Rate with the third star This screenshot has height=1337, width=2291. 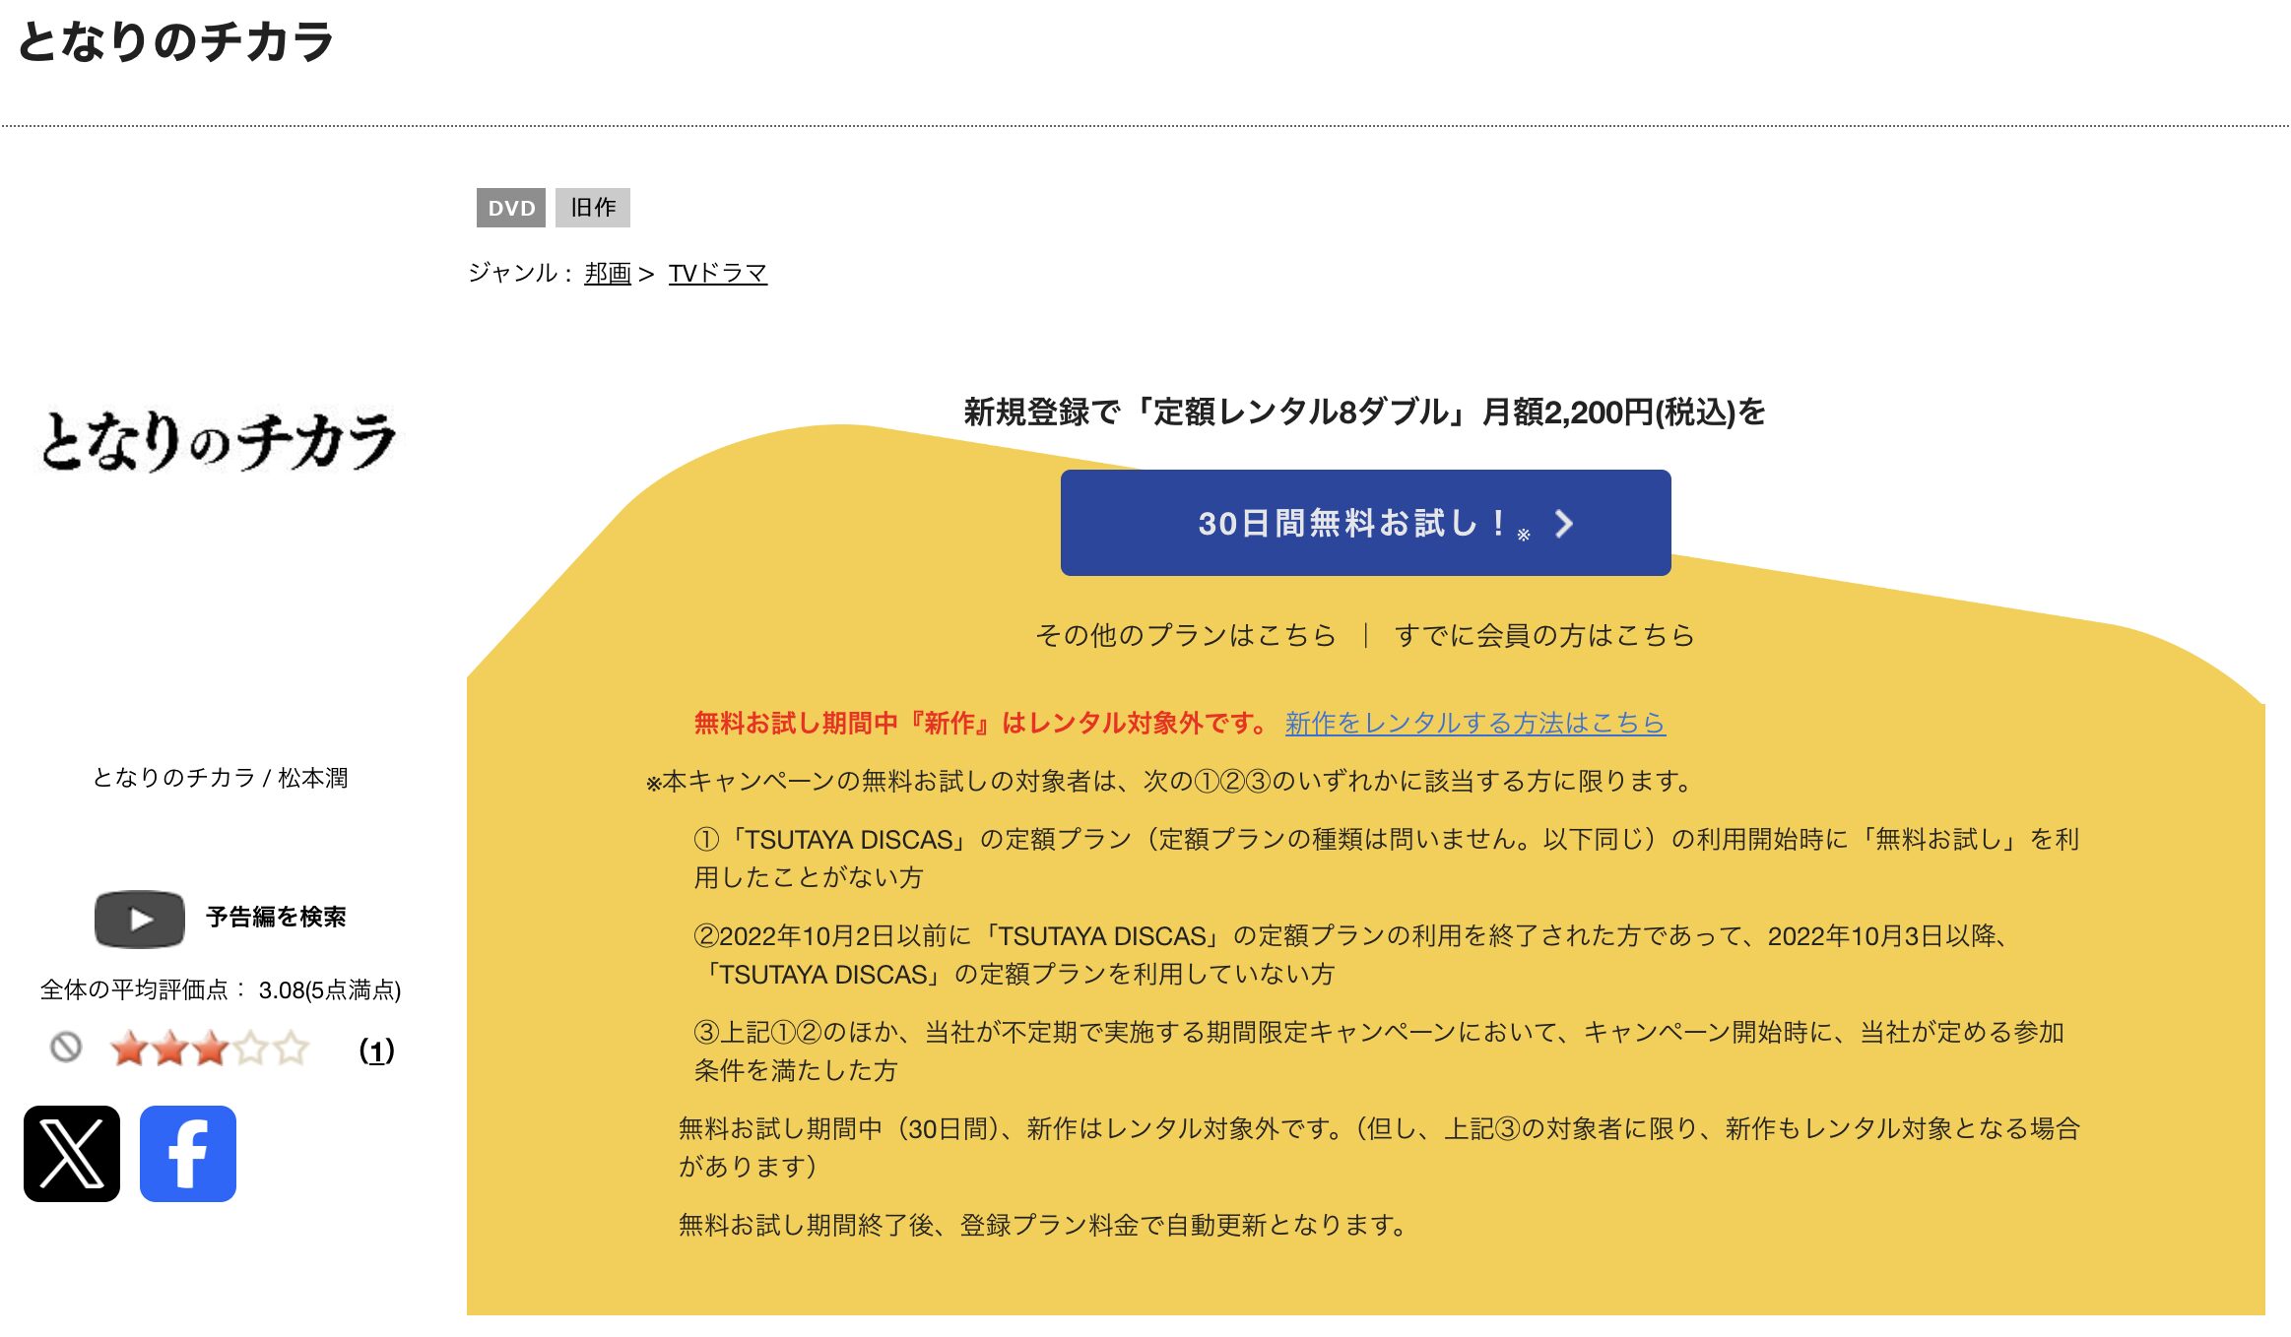(x=210, y=1049)
